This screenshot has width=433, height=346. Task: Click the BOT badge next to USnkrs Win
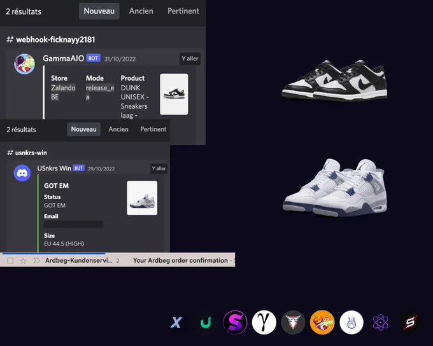click(x=78, y=169)
